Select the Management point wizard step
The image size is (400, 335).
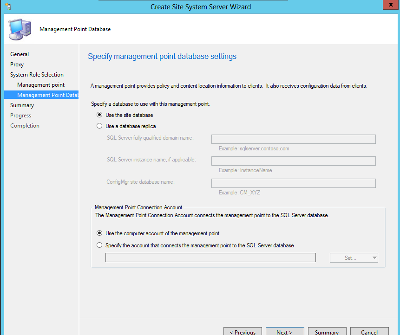pos(40,84)
